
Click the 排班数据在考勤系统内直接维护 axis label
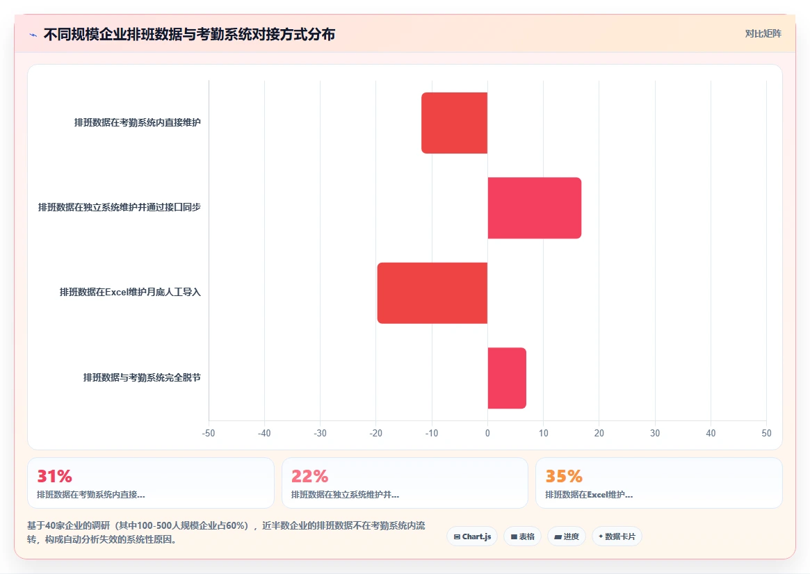click(x=138, y=122)
